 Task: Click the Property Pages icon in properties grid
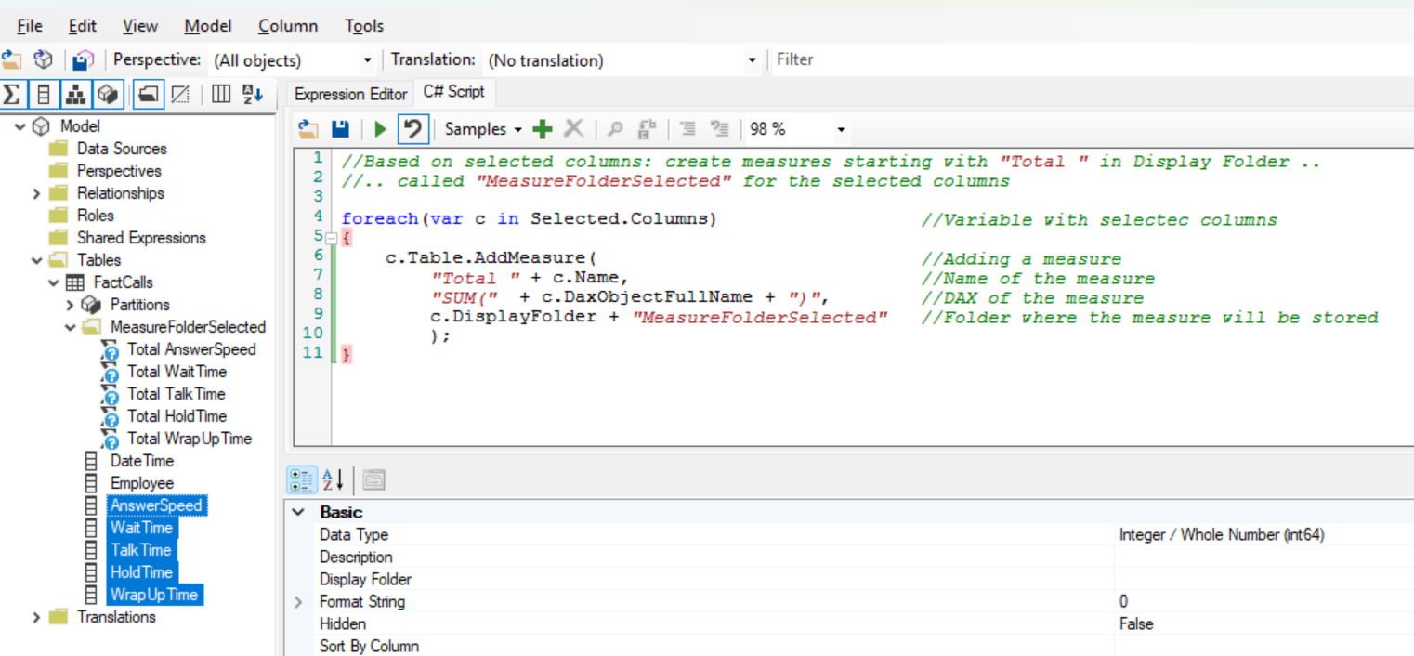tap(373, 479)
